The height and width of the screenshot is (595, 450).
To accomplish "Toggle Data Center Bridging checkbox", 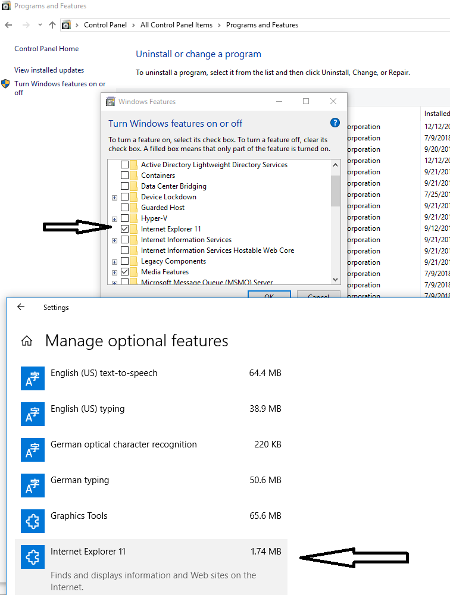I will pos(124,186).
